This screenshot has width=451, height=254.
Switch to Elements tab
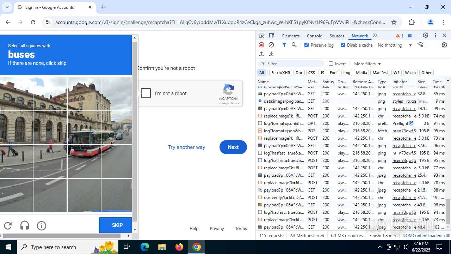pyautogui.click(x=291, y=36)
